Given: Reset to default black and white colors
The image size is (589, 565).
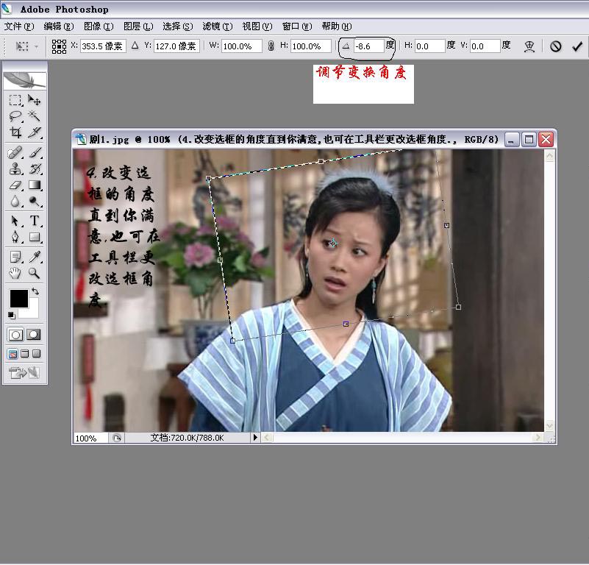Looking at the screenshot, I should [12, 316].
